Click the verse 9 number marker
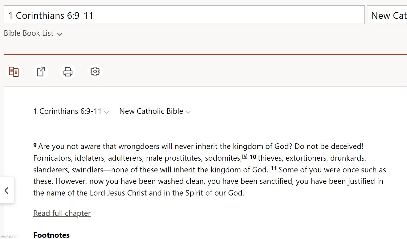This screenshot has width=407, height=239. (35, 145)
